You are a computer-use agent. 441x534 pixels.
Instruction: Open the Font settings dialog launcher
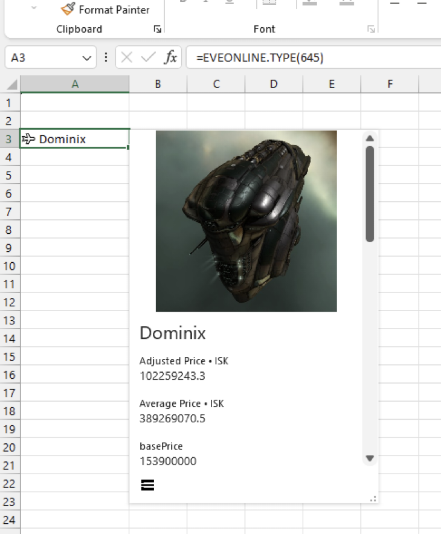371,29
